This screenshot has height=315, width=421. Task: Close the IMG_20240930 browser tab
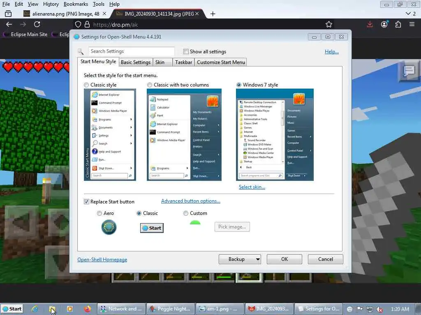tap(197, 14)
